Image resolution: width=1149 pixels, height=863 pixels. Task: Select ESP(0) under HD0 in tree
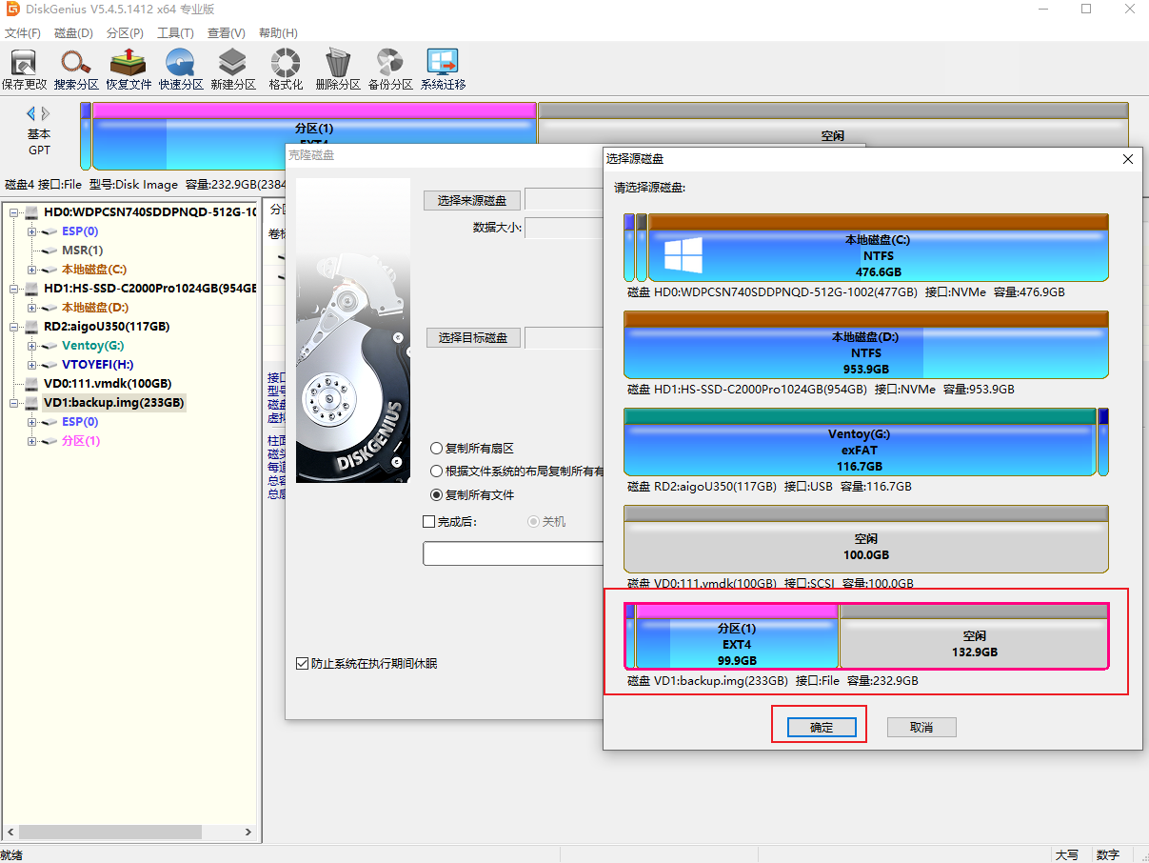pos(80,231)
